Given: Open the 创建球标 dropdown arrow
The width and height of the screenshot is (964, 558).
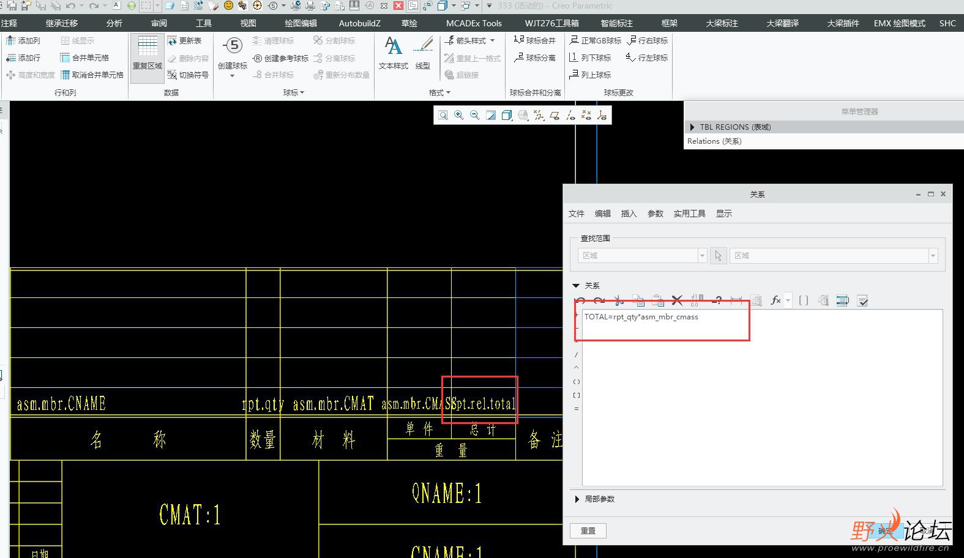Looking at the screenshot, I should tap(233, 76).
